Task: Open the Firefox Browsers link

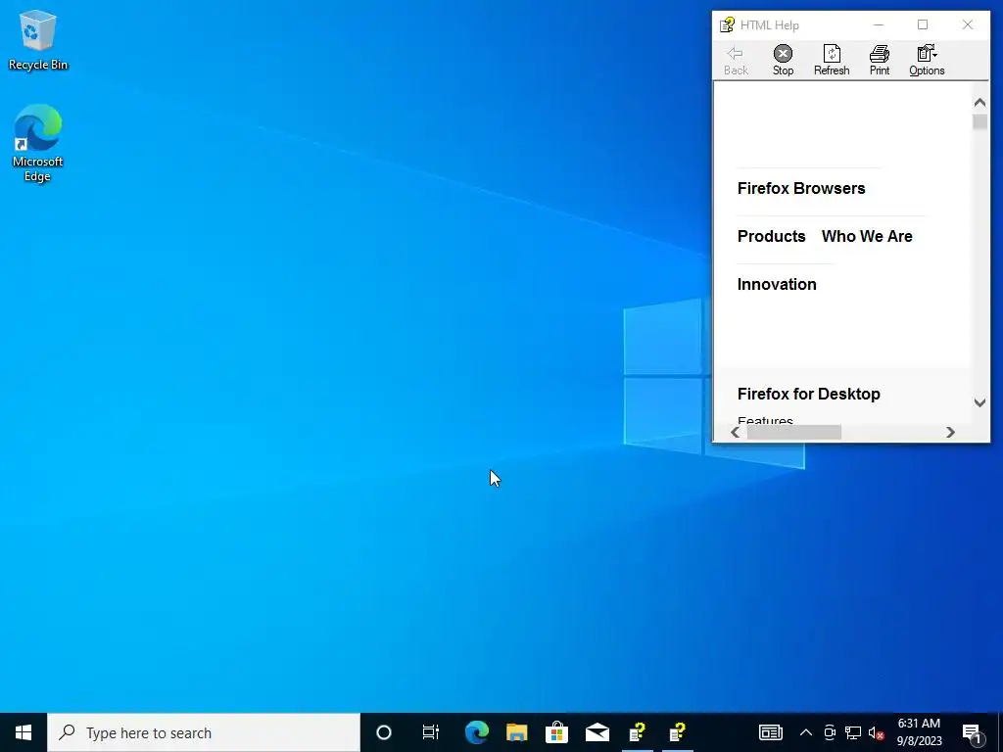Action: [x=801, y=188]
